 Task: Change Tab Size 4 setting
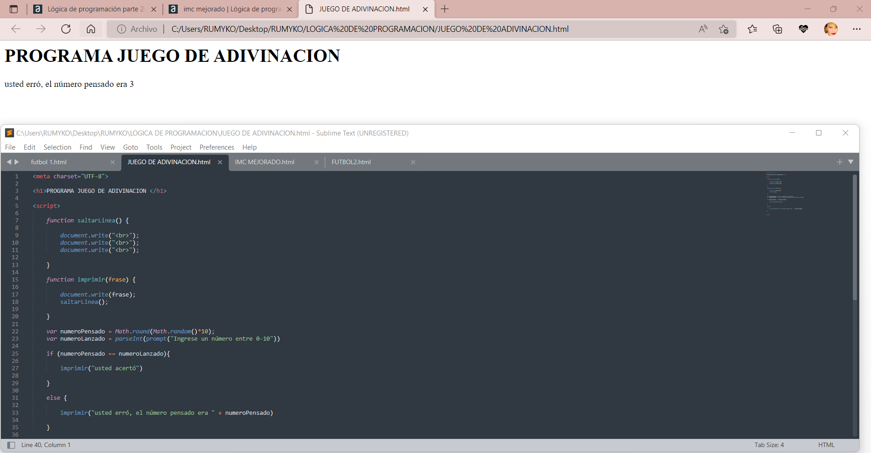click(769, 445)
